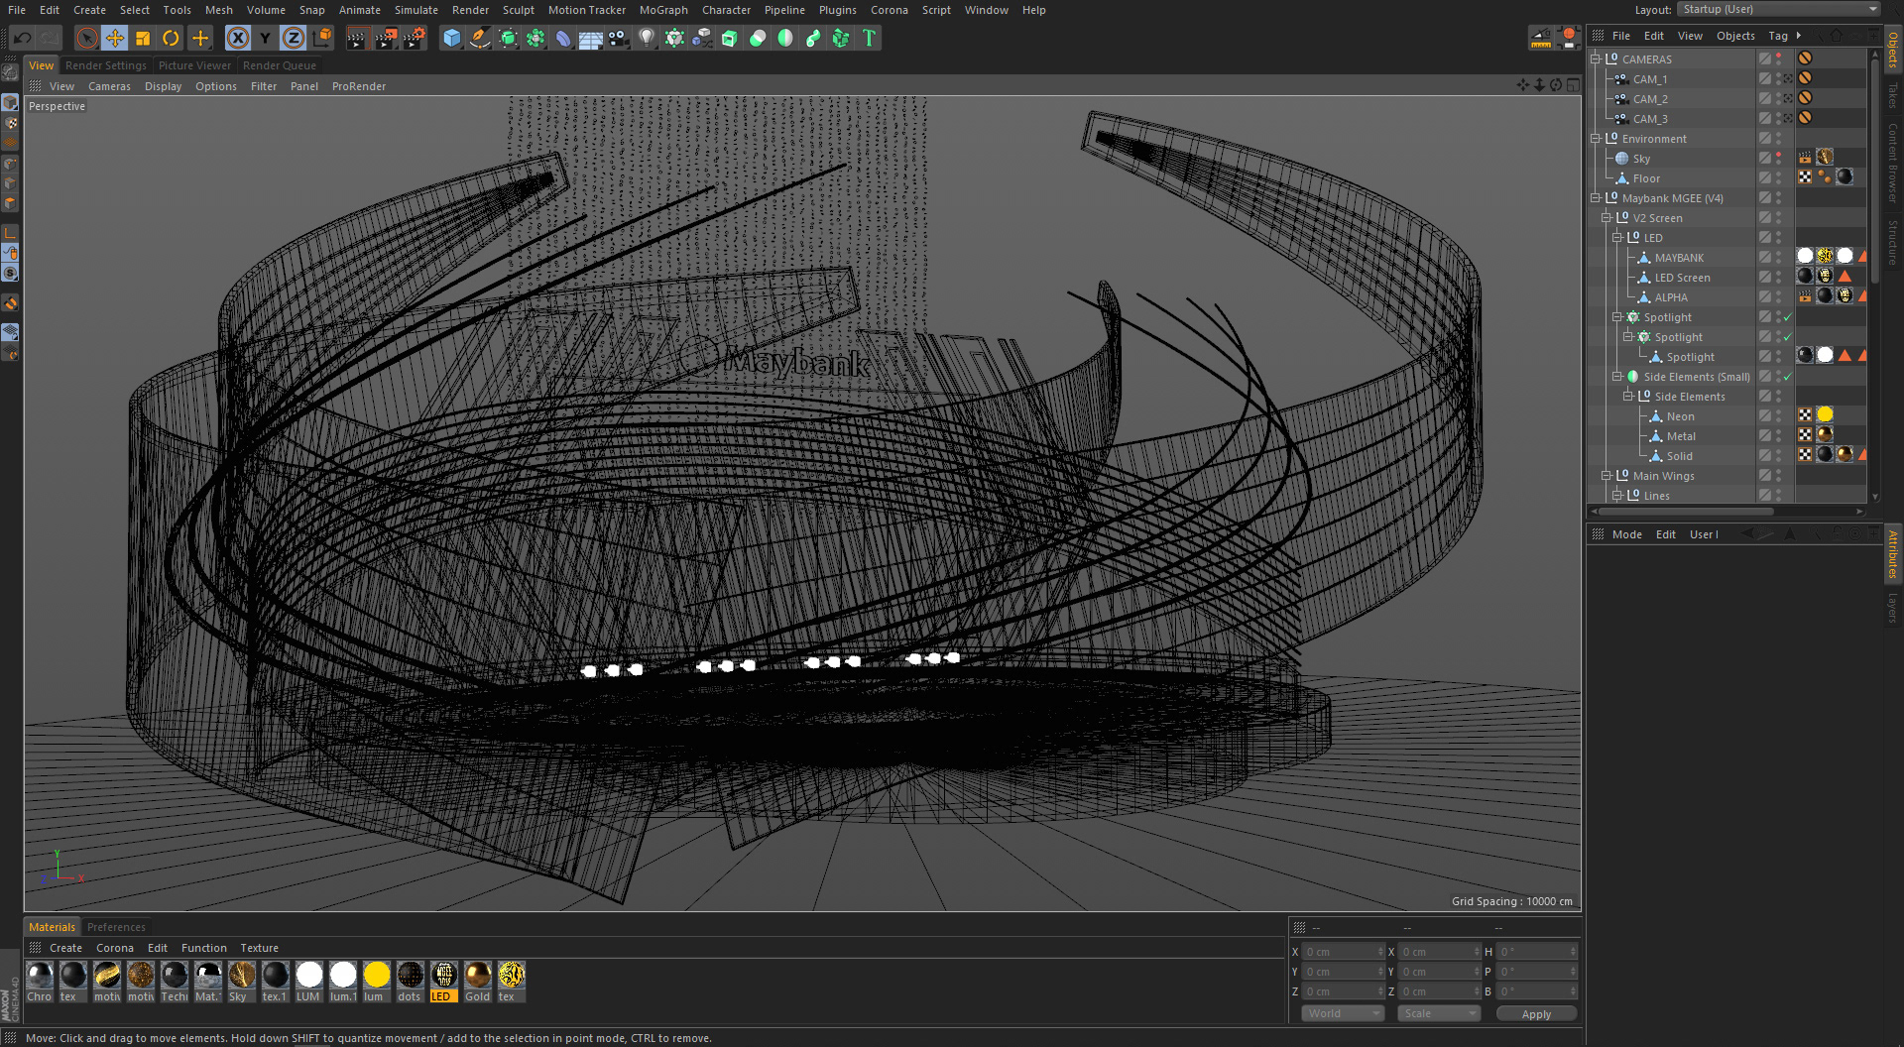Toggle visibility dots for Floor
This screenshot has width=1904, height=1047.
1779,177
